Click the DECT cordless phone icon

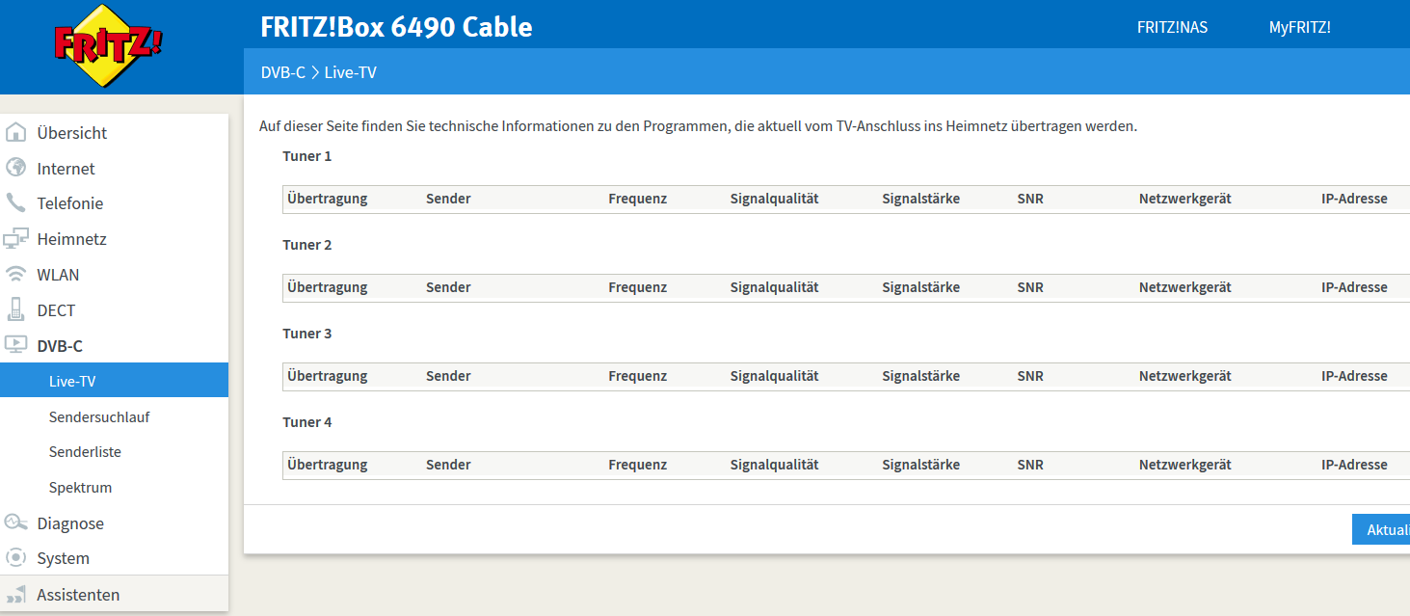(15, 309)
